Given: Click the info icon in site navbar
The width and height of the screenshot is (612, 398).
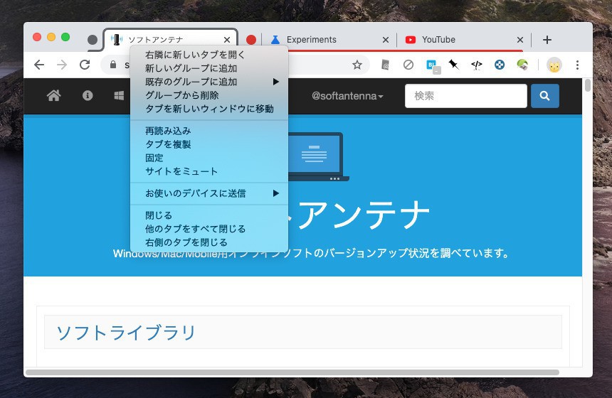Looking at the screenshot, I should click(88, 96).
